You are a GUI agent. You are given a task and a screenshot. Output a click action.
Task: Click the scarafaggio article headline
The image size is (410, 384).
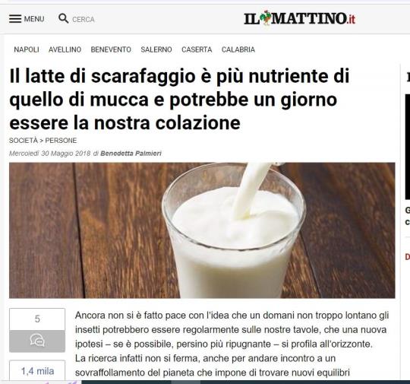[x=179, y=100]
